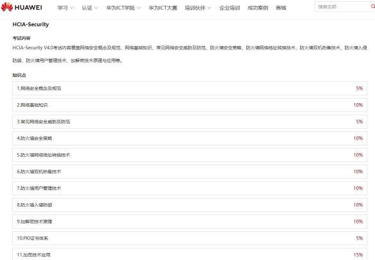Select row 11.加密技术应用
Screen dimensions: 375x260
pos(190,254)
